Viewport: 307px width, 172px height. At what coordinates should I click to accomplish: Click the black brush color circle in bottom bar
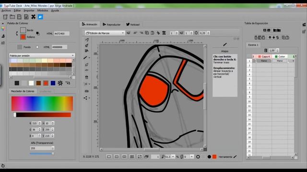[x=209, y=157]
